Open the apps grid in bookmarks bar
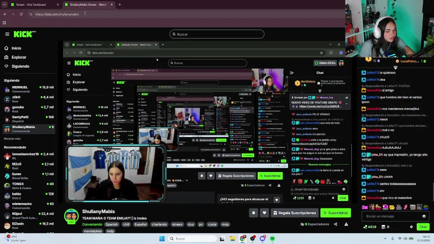Image resolution: width=434 pixels, height=244 pixels. pos(4,23)
